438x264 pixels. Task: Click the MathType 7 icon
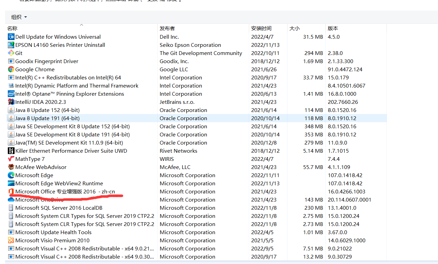11,159
